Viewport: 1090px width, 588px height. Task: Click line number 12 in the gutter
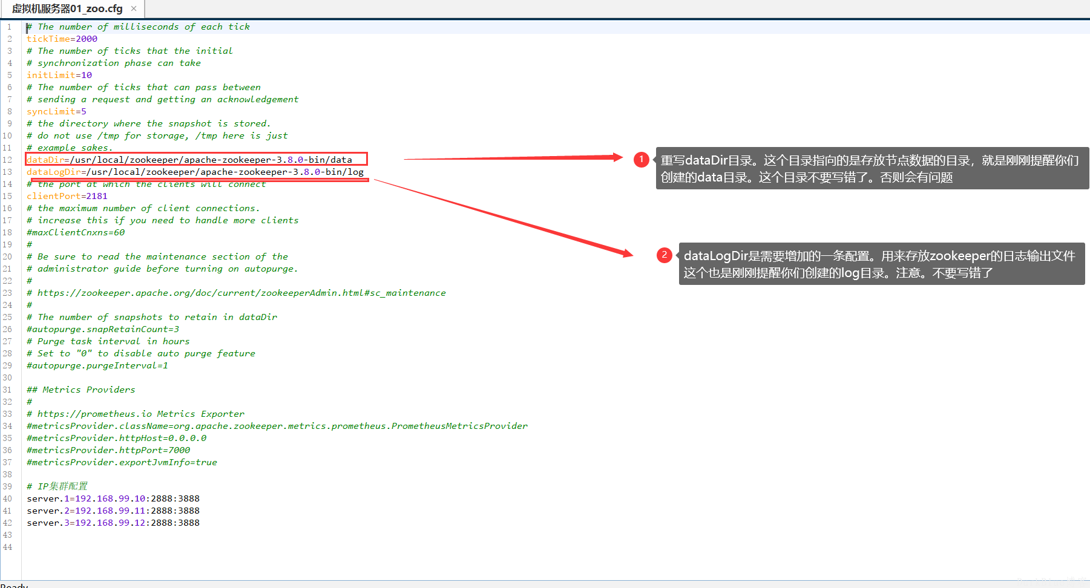(x=7, y=160)
